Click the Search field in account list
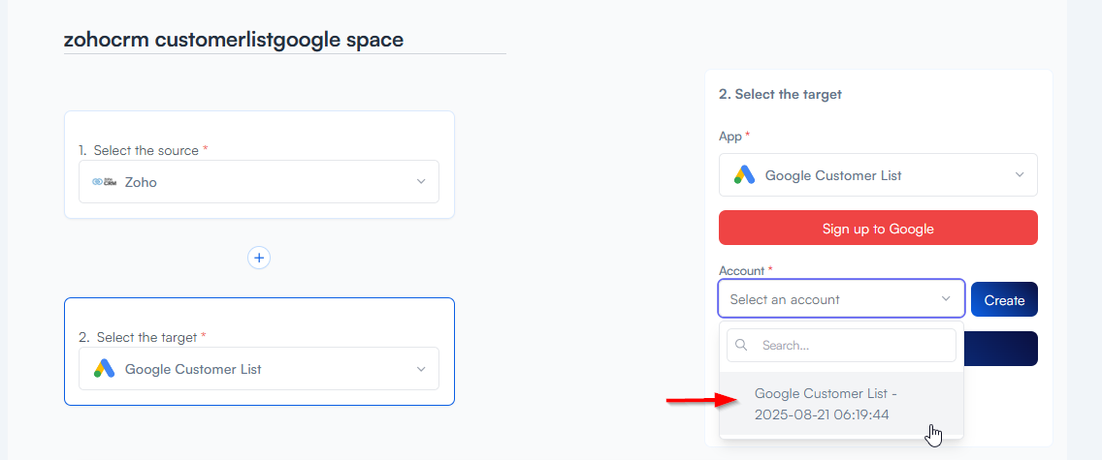Image resolution: width=1102 pixels, height=460 pixels. point(854,345)
